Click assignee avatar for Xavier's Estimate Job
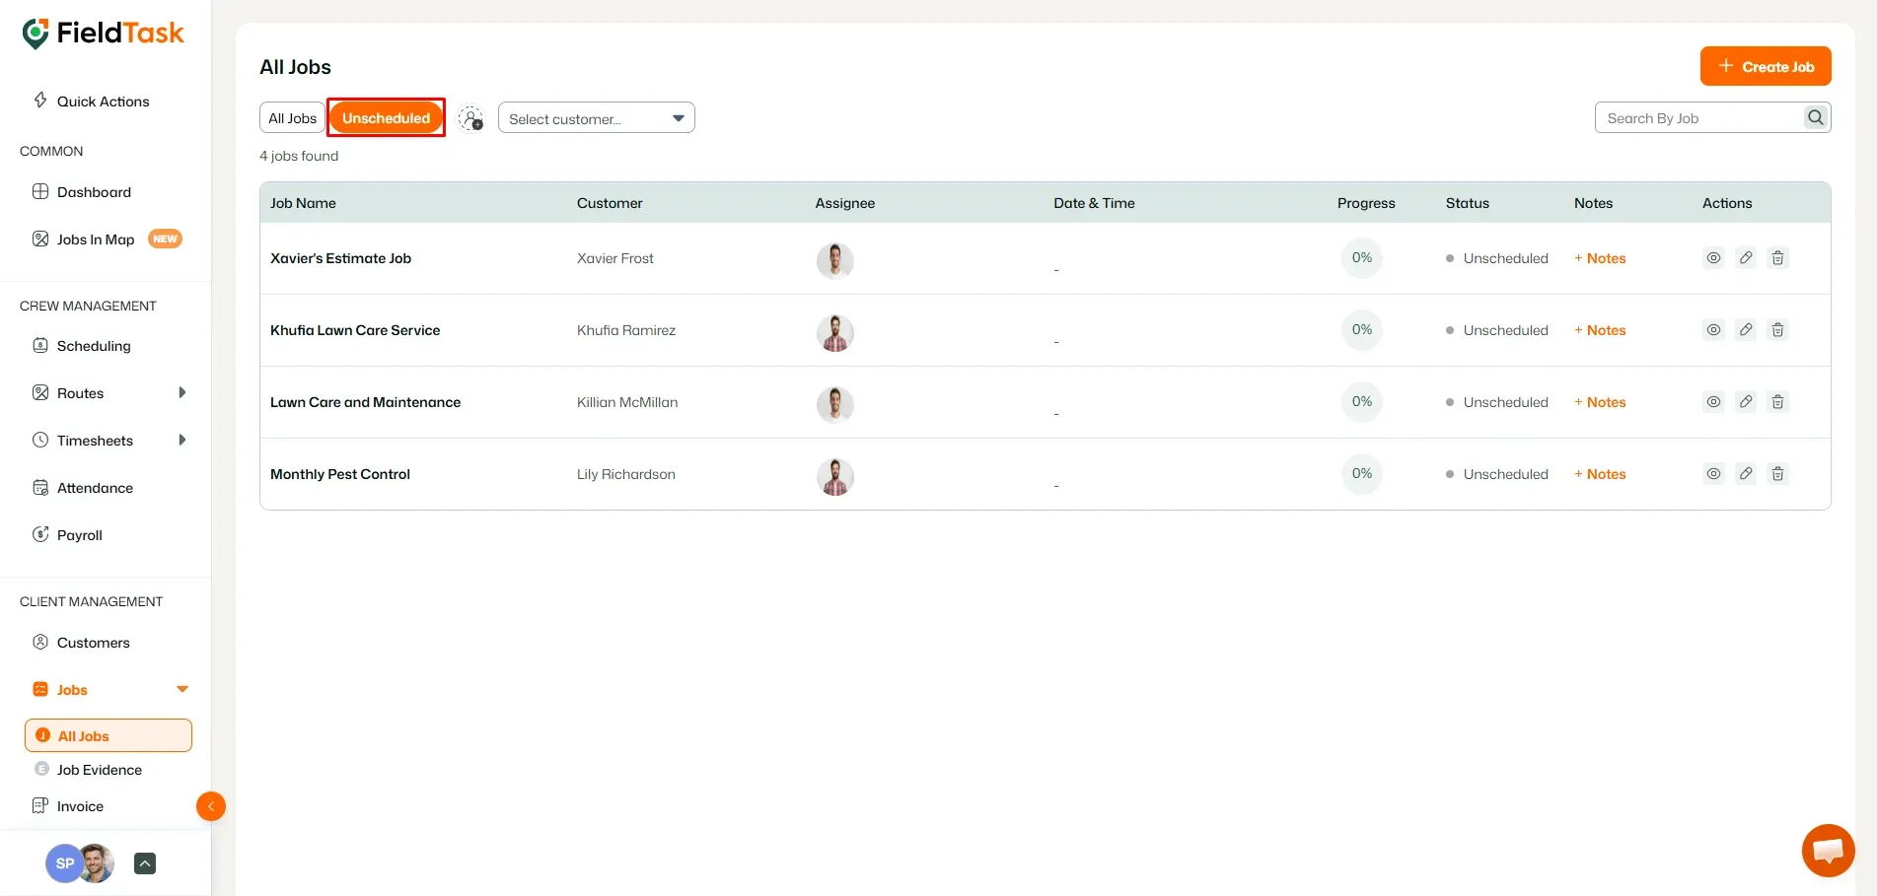Viewport: 1877px width, 896px height. pyautogui.click(x=835, y=261)
